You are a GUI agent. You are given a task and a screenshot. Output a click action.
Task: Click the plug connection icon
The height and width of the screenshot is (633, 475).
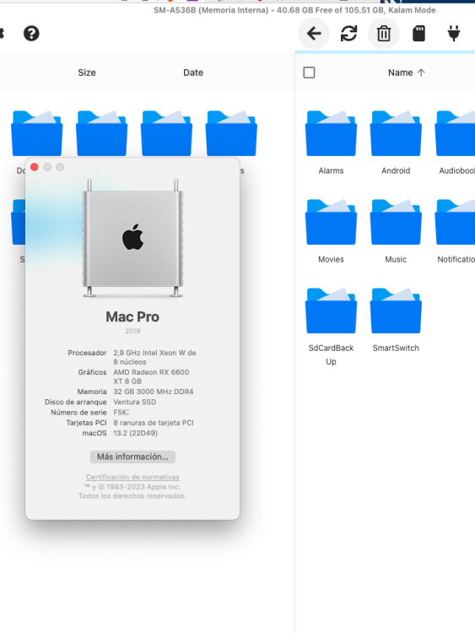coord(454,34)
